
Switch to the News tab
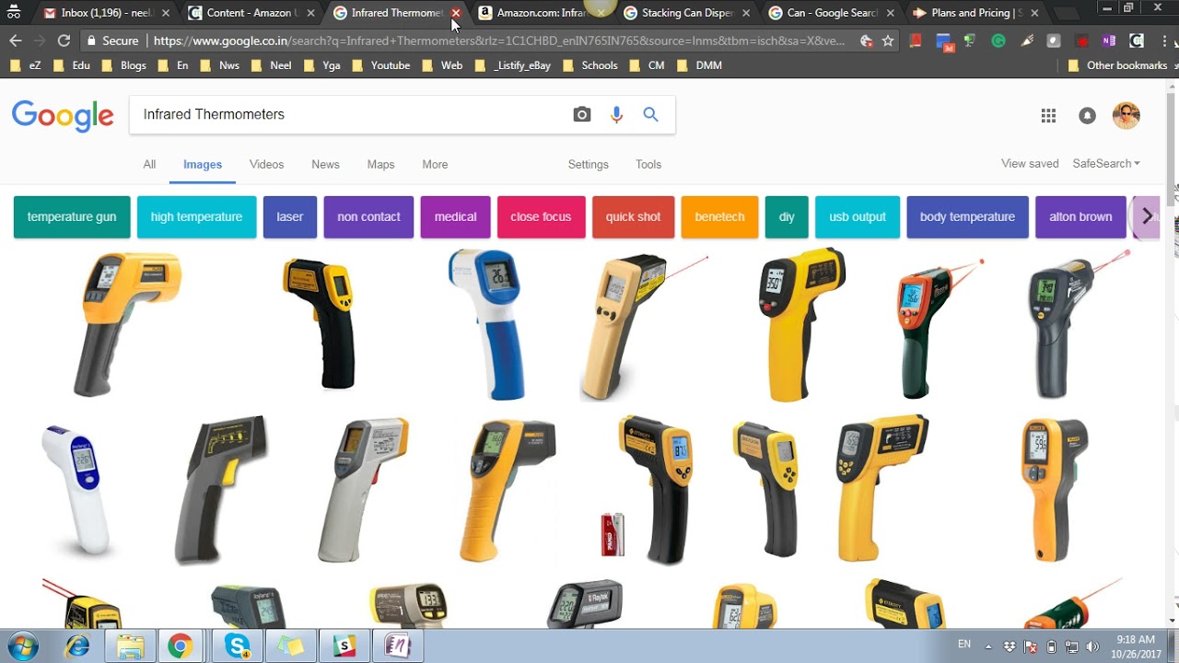coord(325,164)
